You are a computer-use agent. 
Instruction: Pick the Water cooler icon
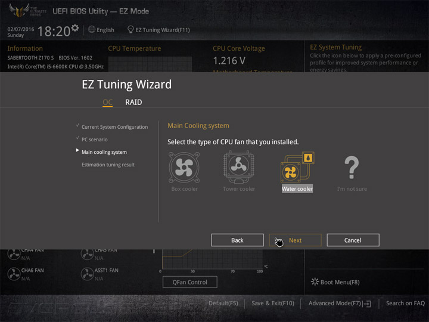click(x=297, y=167)
